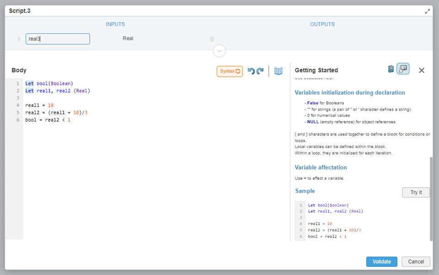
Task: Cancel the script dialog
Action: pos(416,262)
